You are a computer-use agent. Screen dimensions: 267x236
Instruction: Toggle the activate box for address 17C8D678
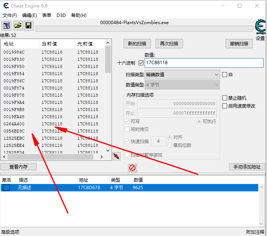click(x=6, y=188)
